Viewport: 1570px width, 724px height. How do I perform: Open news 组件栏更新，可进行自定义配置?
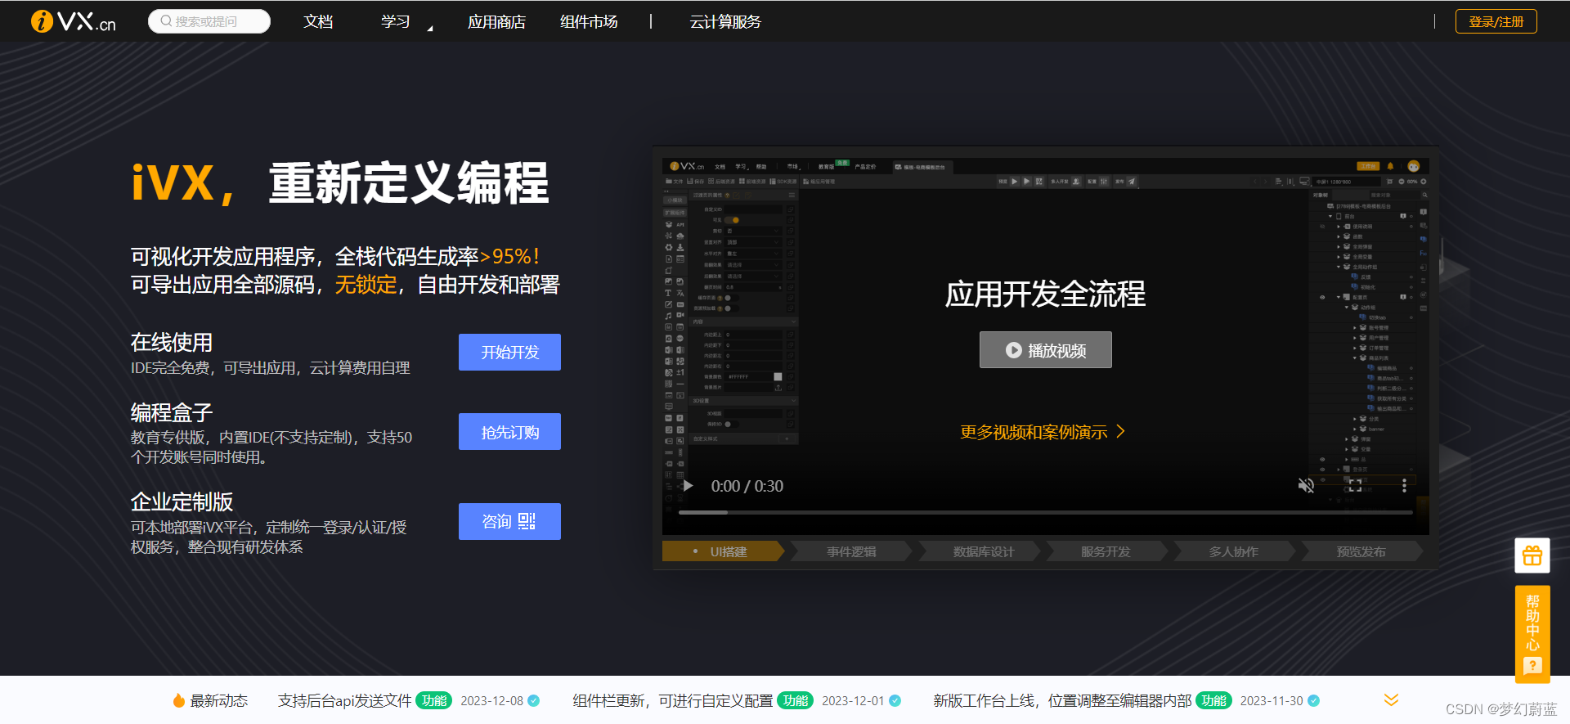coord(672,701)
